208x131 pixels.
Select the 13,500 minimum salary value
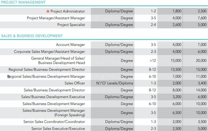click(x=175, y=70)
